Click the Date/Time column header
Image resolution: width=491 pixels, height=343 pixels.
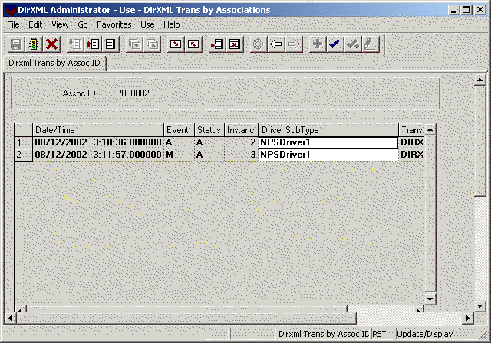(x=98, y=130)
